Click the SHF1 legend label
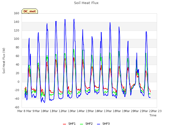 coord(72,124)
